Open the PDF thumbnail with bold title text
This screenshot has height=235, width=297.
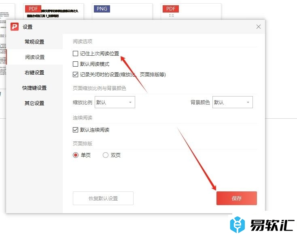coord(53,11)
